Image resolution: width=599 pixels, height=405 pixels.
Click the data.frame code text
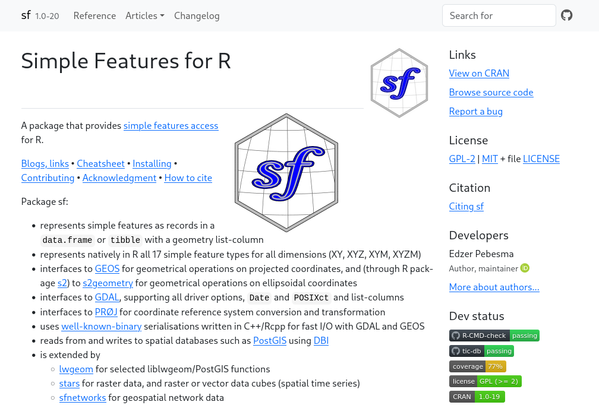[x=67, y=240]
